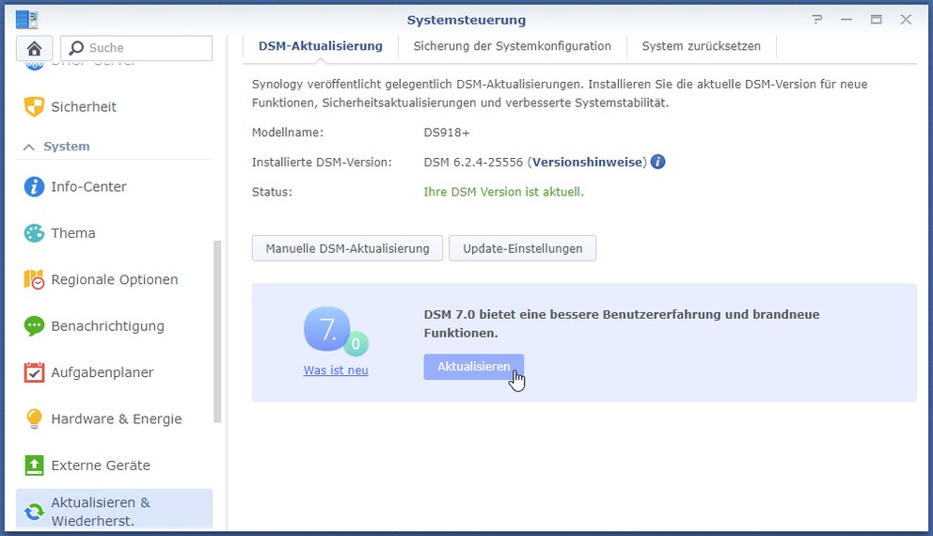This screenshot has width=933, height=536.
Task: Click the home icon button
Action: pos(34,48)
